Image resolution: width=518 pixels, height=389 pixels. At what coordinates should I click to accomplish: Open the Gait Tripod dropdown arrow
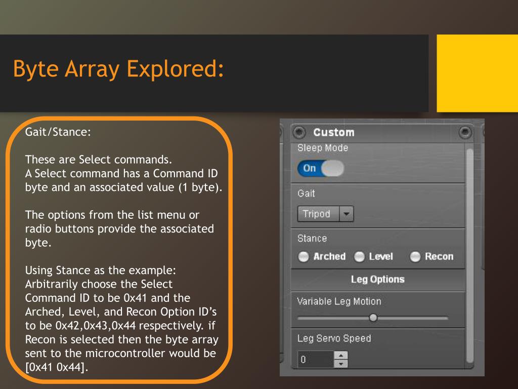pos(346,214)
